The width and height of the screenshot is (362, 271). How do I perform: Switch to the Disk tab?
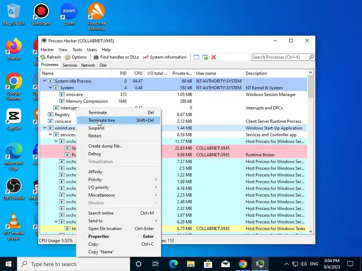click(103, 65)
